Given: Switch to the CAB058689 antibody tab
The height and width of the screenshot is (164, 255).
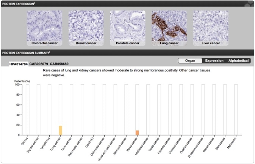Looking at the screenshot, I should click(x=58, y=64).
